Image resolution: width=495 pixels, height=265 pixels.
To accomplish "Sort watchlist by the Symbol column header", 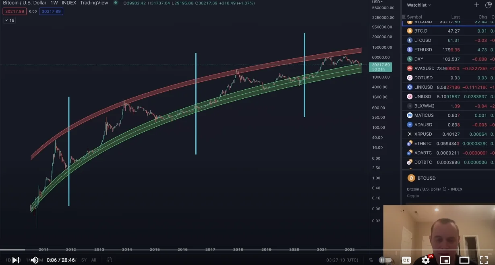I will point(414,17).
